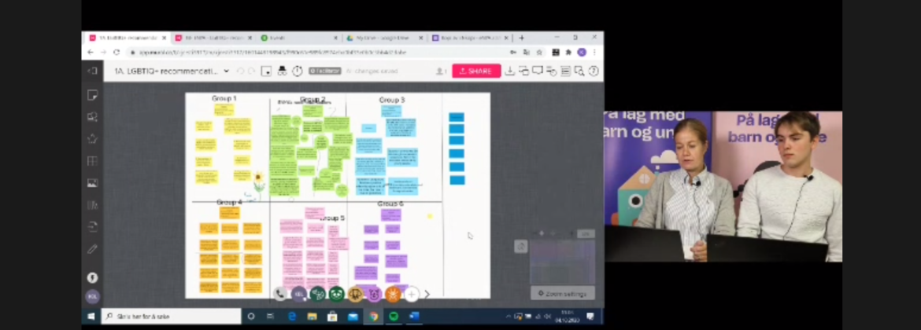Toggle the Facilitator mode badge
921x330 pixels.
pyautogui.click(x=324, y=71)
